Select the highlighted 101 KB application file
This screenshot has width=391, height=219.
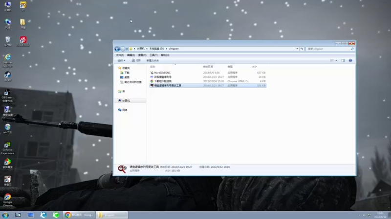pos(208,86)
